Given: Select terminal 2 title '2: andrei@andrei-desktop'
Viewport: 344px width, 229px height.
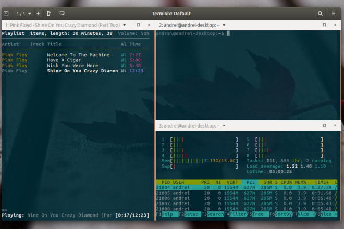Looking at the screenshot, I should tap(190, 25).
